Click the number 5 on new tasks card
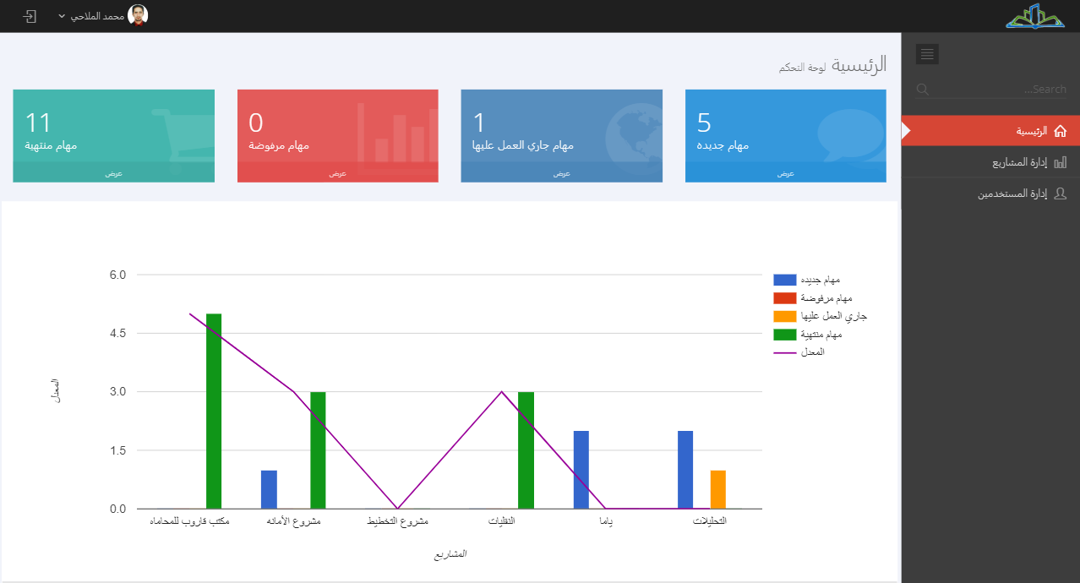Viewport: 1080px width, 583px height. [x=704, y=123]
